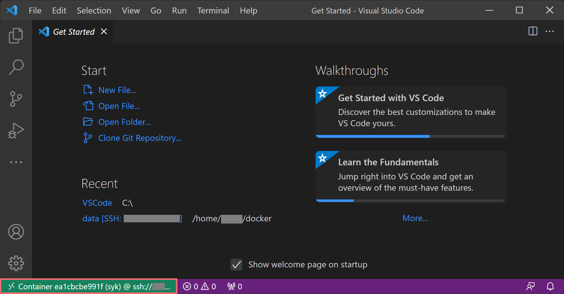564x294 pixels.
Task: Open notifications bell in status bar
Action: tap(550, 286)
